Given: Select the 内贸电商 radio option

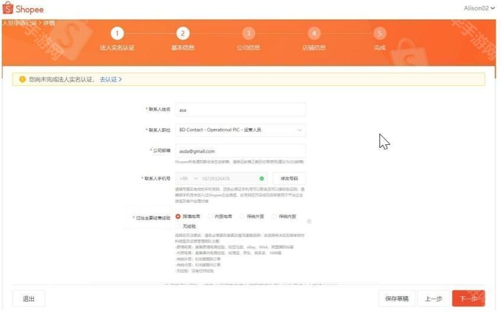Looking at the screenshot, I should (210, 216).
